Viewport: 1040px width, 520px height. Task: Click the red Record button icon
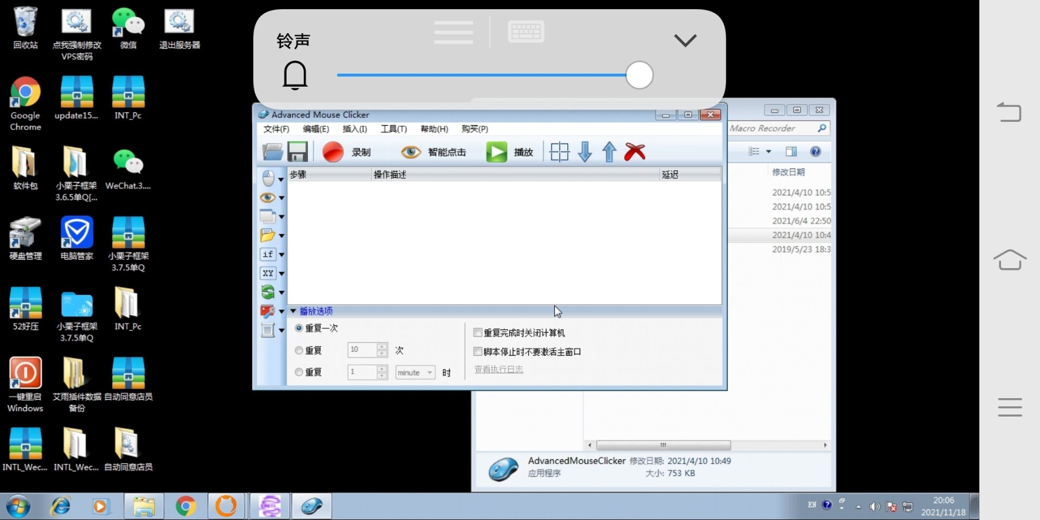tap(333, 152)
